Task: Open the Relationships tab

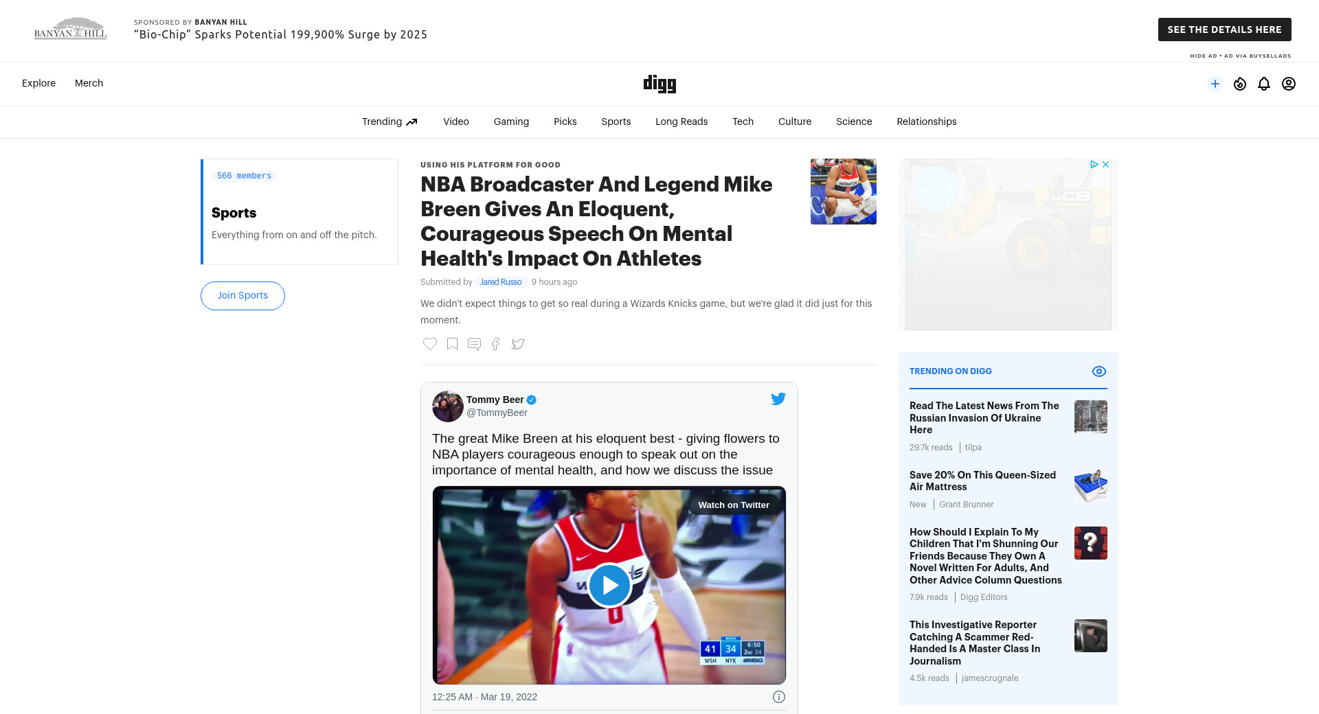Action: click(927, 122)
